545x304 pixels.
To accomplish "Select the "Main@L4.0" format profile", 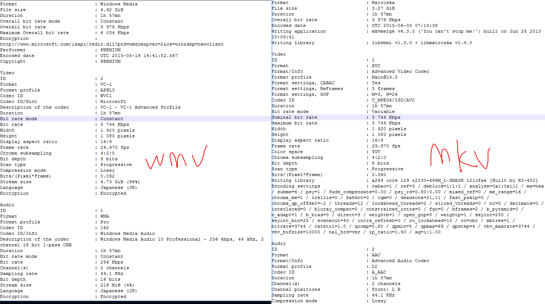I will tap(384, 77).
